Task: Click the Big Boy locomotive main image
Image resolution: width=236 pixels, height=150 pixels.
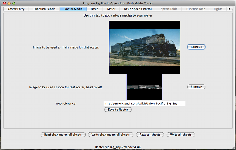Action: 145,47
